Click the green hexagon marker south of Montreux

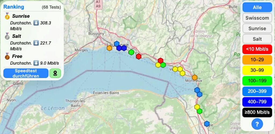point(200,111)
